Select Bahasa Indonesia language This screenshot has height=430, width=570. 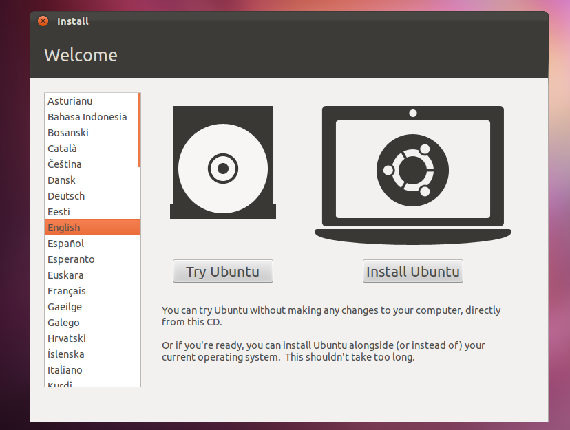(92, 117)
